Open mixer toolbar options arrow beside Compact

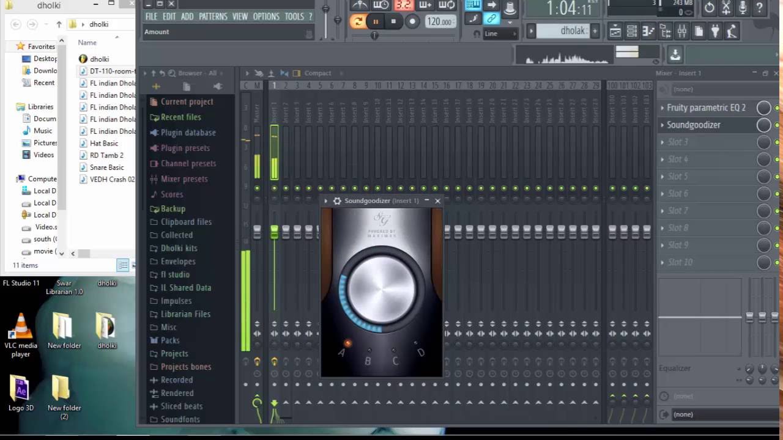click(248, 73)
